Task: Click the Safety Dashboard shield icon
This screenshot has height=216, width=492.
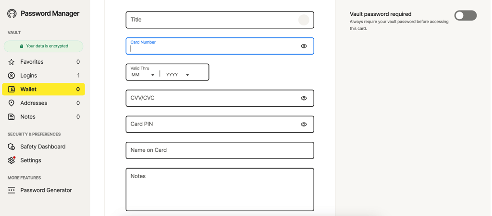Action: [x=12, y=147]
